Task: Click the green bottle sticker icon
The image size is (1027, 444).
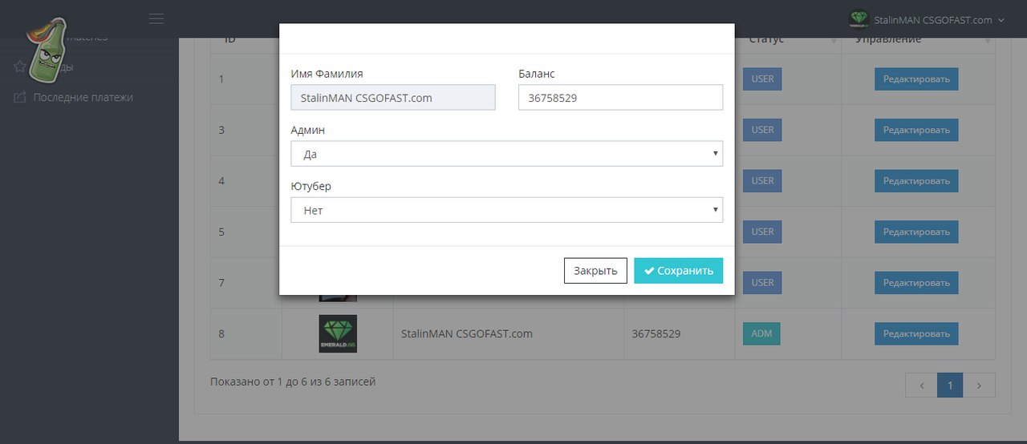Action: click(47, 50)
